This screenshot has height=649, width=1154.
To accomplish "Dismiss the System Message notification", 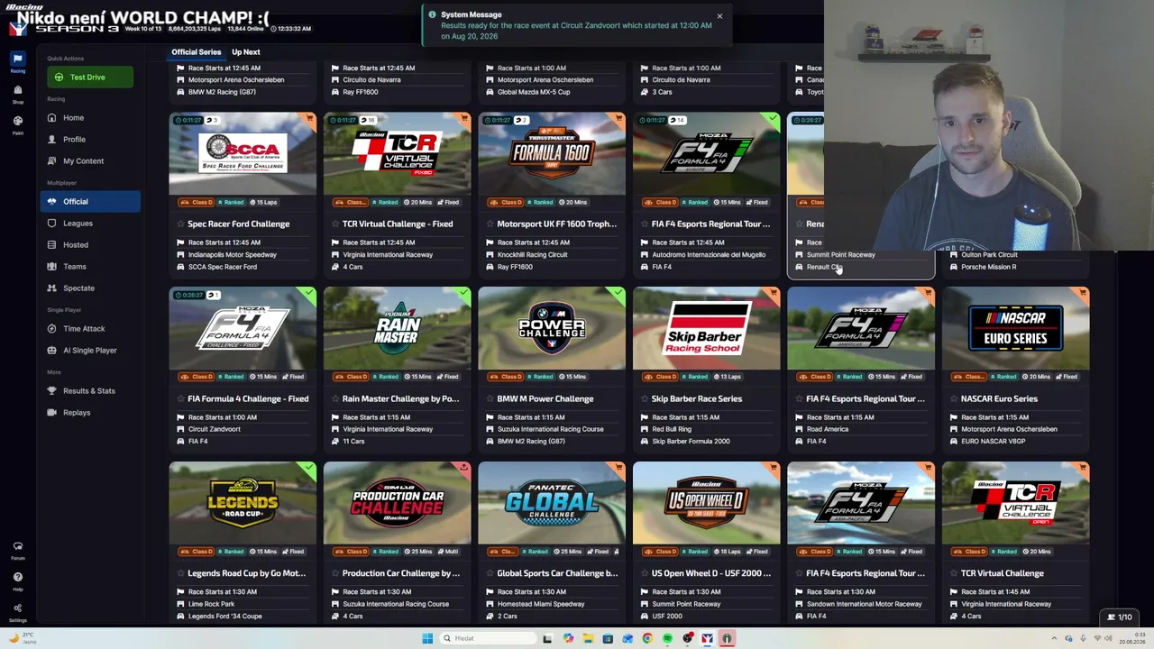I will [x=719, y=16].
